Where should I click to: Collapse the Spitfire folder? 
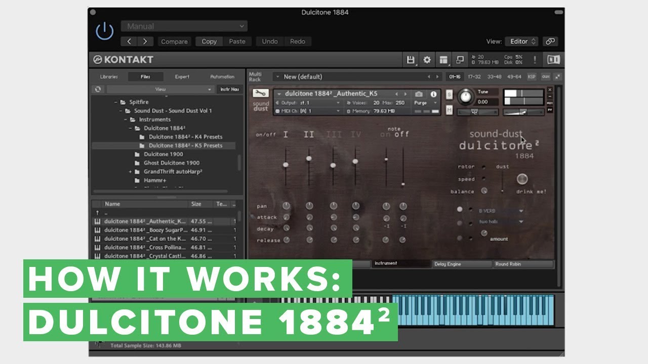pyautogui.click(x=116, y=102)
